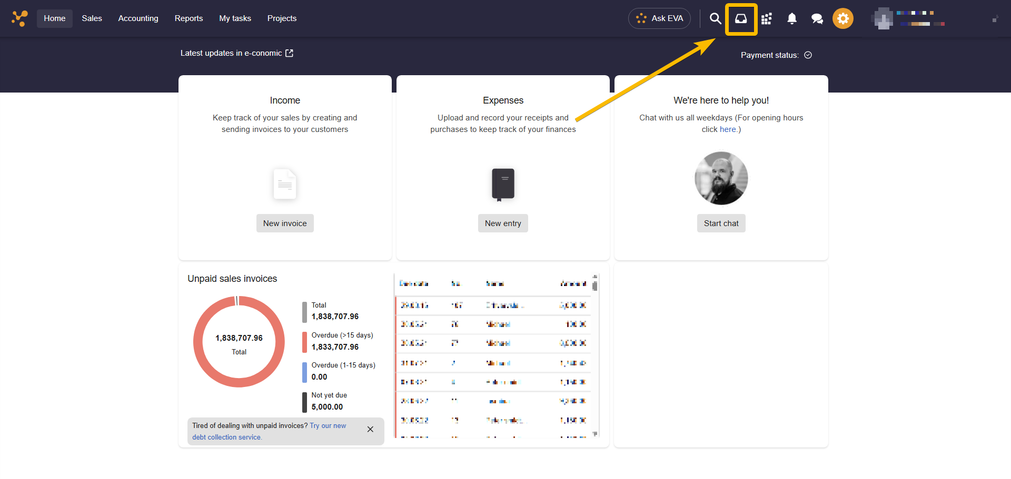Create a New invoice
The width and height of the screenshot is (1011, 479).
[x=285, y=223]
